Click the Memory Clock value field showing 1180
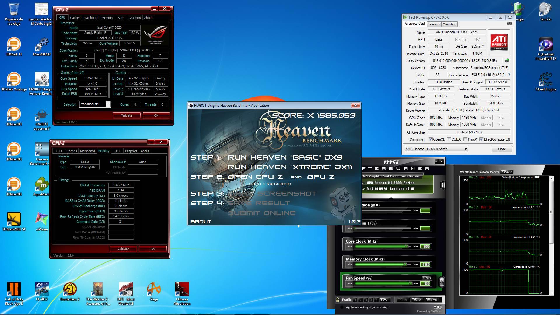560x315 pixels. (x=426, y=265)
